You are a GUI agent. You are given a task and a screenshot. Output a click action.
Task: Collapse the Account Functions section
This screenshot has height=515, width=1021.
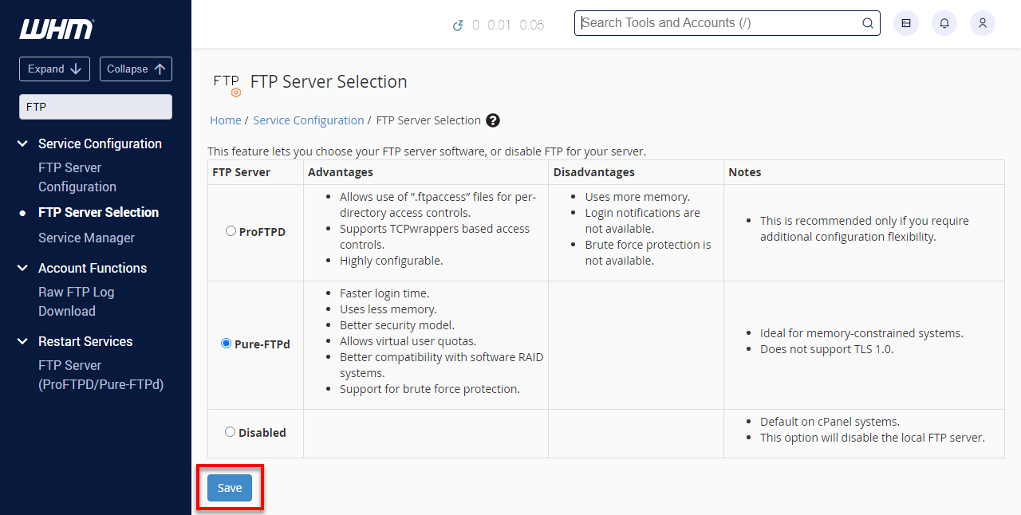tap(22, 268)
